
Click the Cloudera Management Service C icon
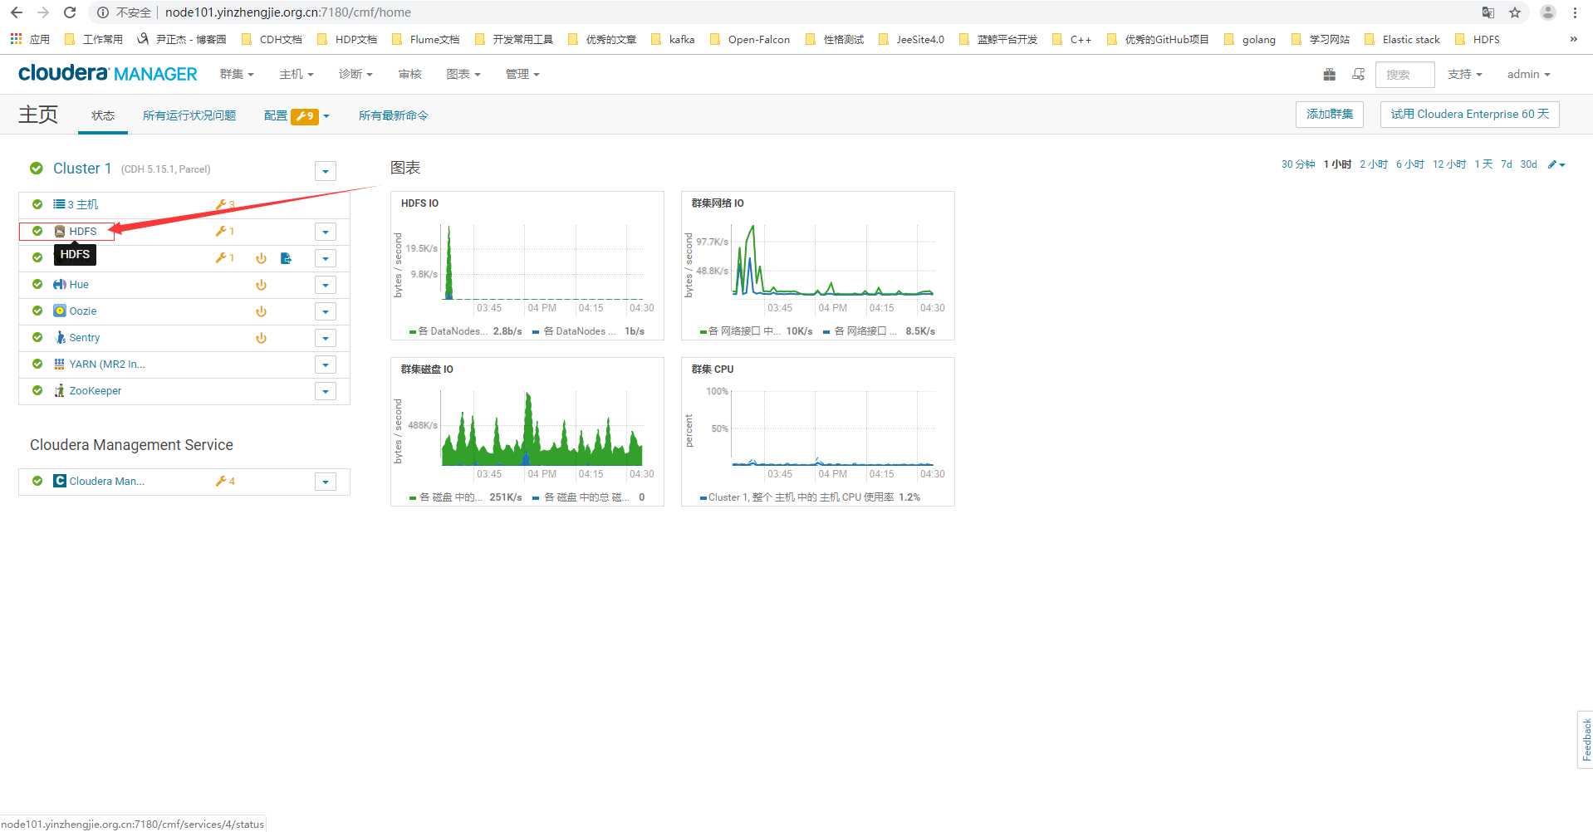tap(60, 481)
